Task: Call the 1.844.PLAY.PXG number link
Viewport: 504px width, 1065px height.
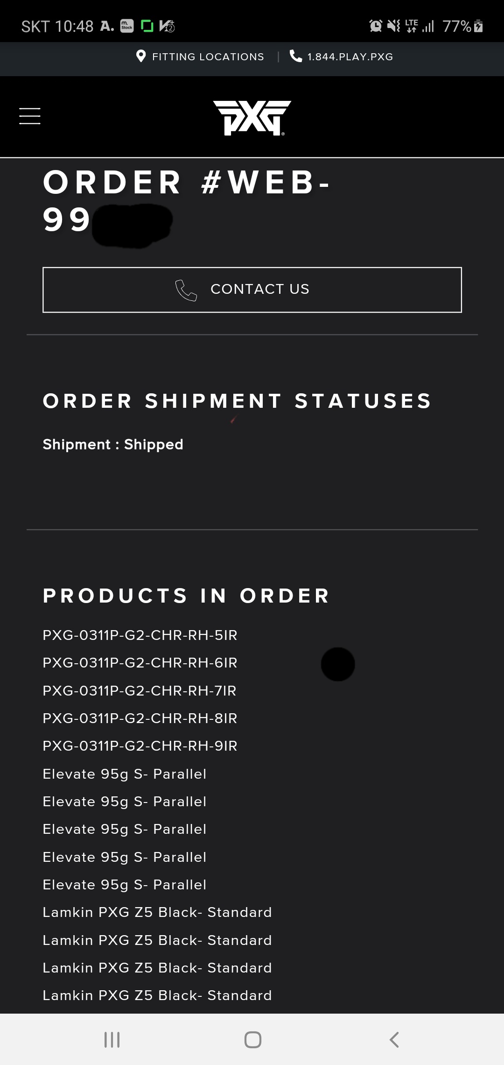Action: click(350, 57)
